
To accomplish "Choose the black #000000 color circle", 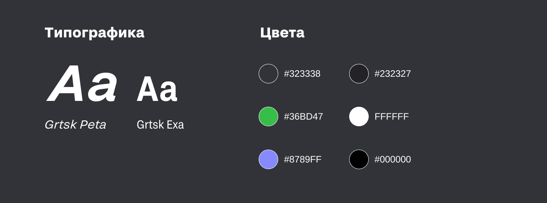I will pyautogui.click(x=359, y=159).
